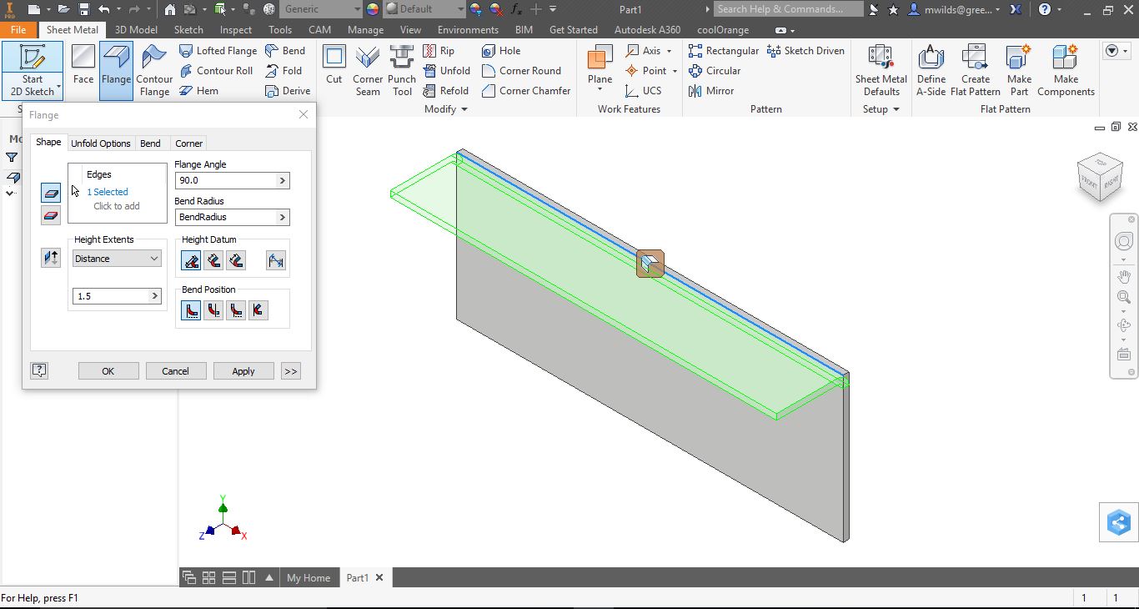Select first Height Datum option

pyautogui.click(x=191, y=261)
